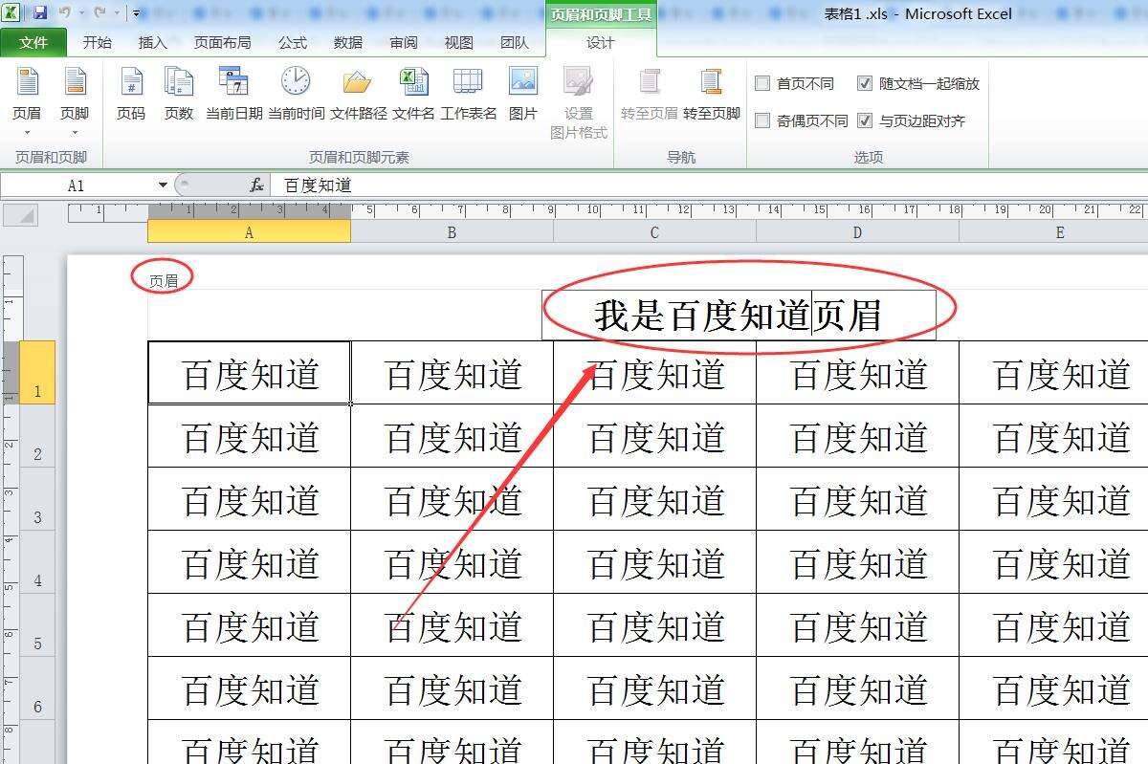Open the 文件 file tab
The image size is (1148, 764).
tap(33, 42)
